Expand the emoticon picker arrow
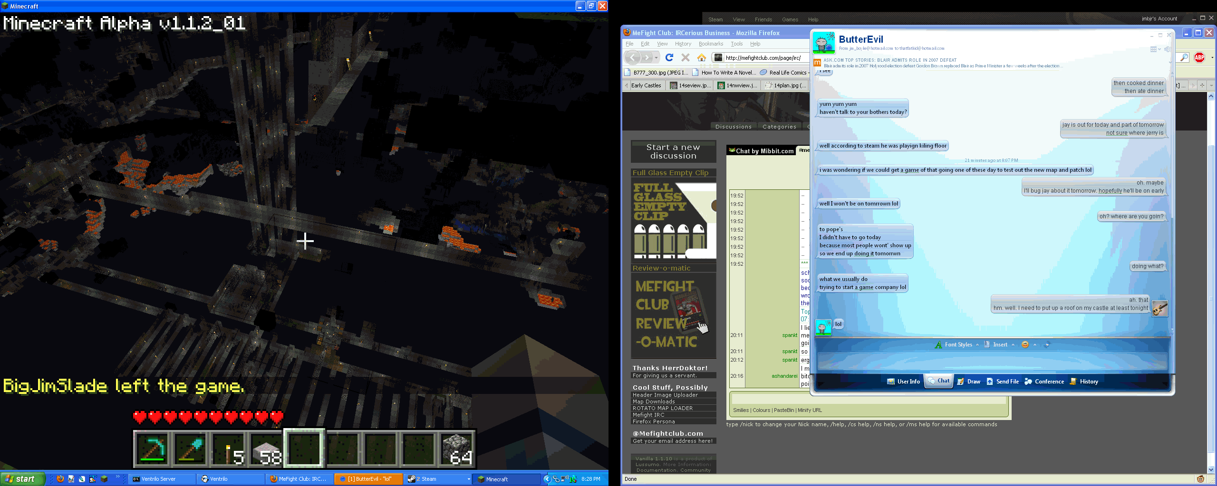1217x486 pixels. point(1034,345)
